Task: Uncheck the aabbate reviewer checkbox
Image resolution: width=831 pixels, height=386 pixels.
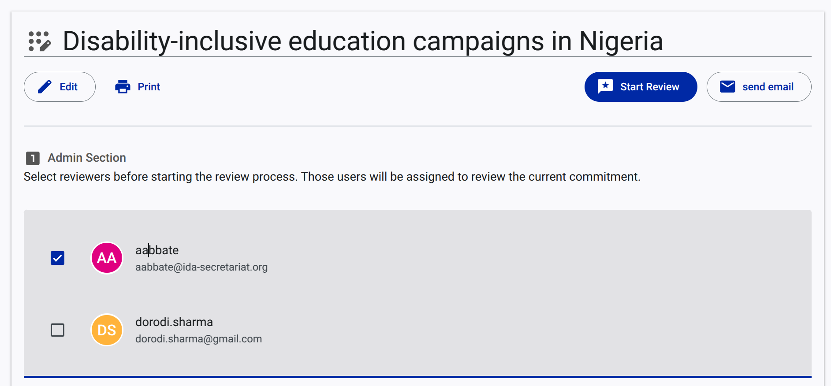Action: pyautogui.click(x=57, y=258)
